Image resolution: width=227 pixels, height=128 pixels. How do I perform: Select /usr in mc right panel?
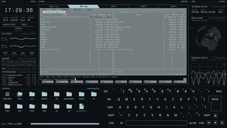[x=139, y=44]
